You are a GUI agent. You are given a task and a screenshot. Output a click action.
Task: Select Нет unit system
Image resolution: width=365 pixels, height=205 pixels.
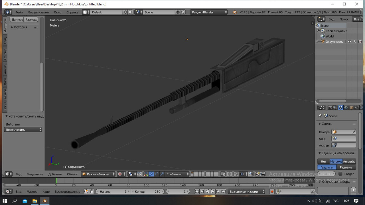pos(323,161)
